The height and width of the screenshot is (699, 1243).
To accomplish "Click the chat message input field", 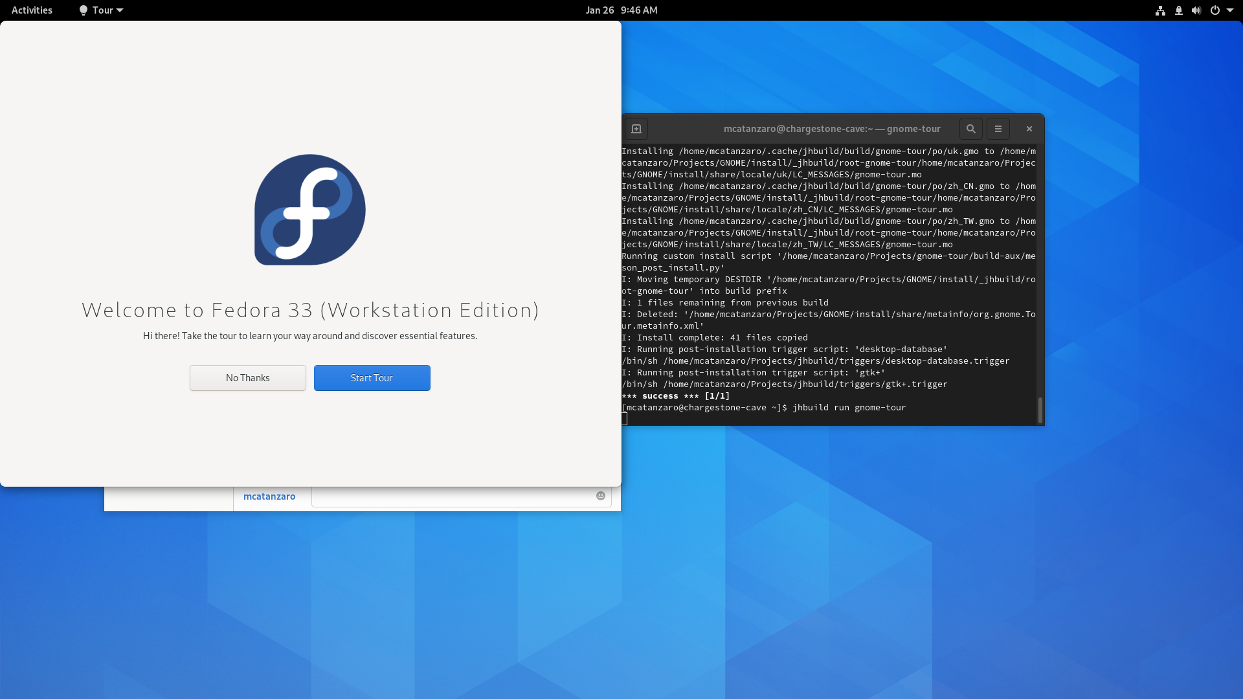I will [461, 496].
